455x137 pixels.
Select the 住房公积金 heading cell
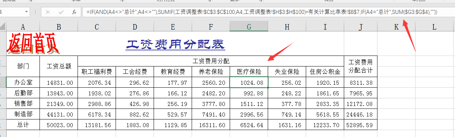pos(325,72)
